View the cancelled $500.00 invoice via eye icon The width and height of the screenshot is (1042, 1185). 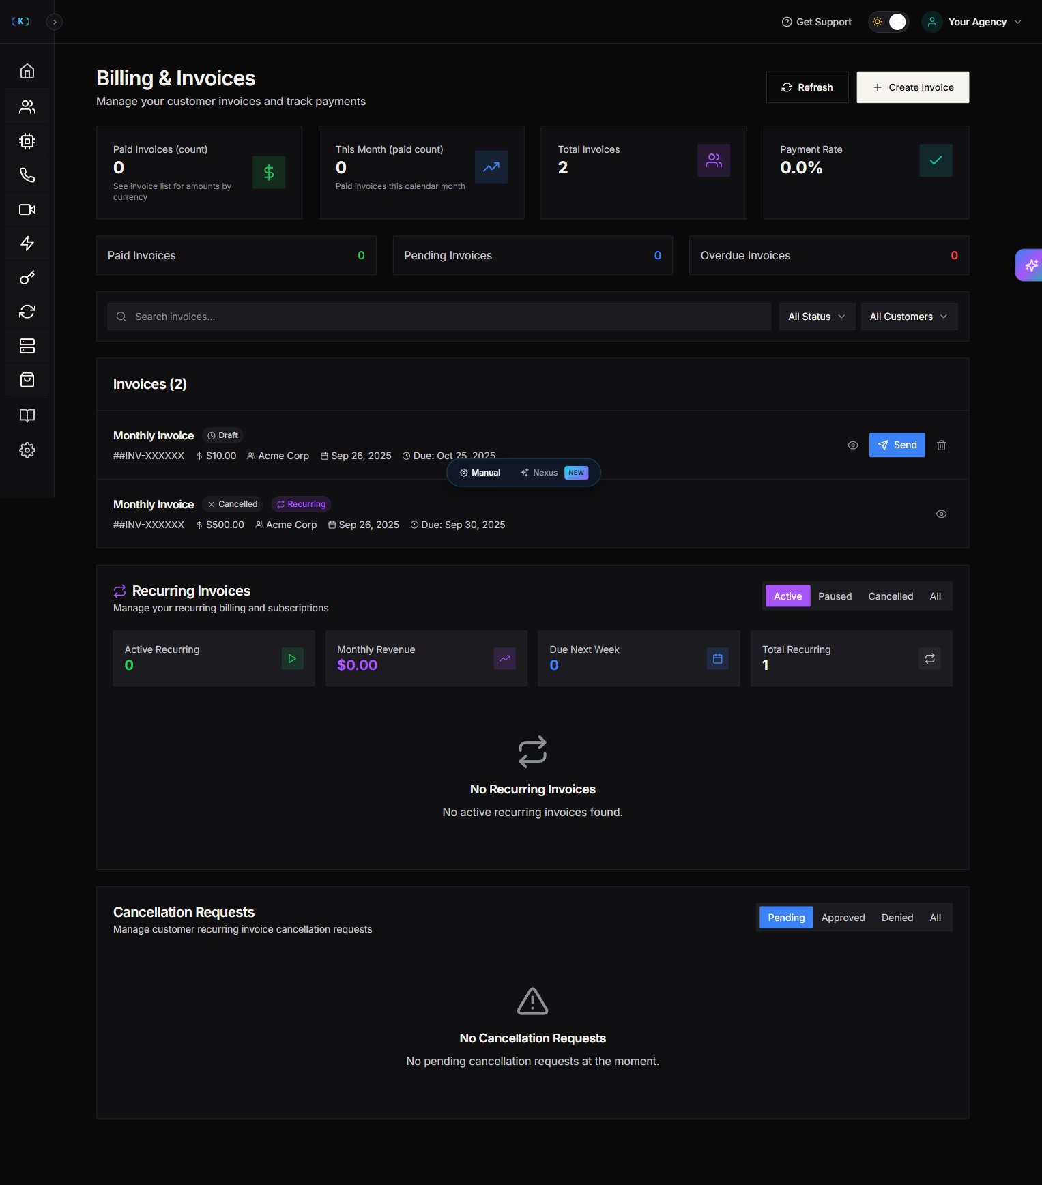(941, 514)
